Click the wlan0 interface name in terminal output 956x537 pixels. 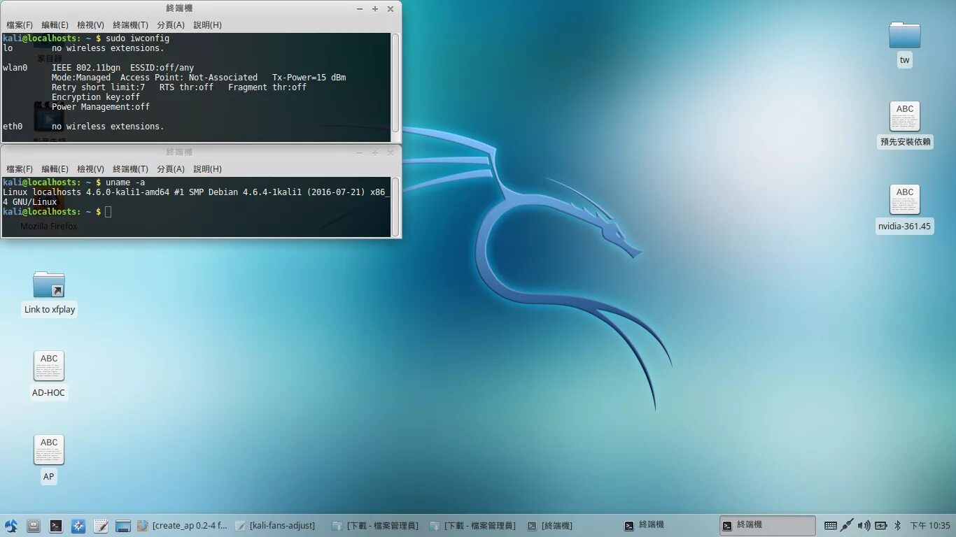pos(15,68)
